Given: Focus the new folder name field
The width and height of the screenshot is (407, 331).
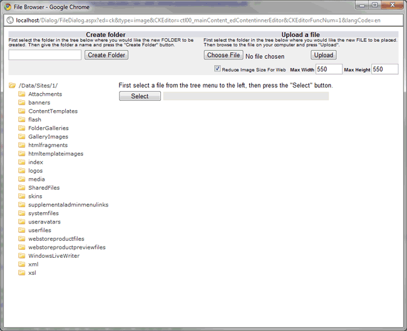Looking at the screenshot, I should click(45, 55).
